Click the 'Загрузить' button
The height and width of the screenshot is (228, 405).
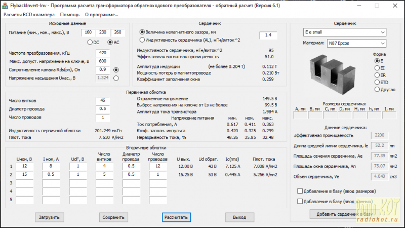[x=50, y=217]
